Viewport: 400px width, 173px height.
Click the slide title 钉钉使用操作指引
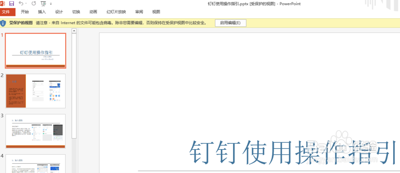pos(293,153)
